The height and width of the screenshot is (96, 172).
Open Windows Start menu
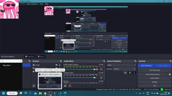[x=3, y=93]
